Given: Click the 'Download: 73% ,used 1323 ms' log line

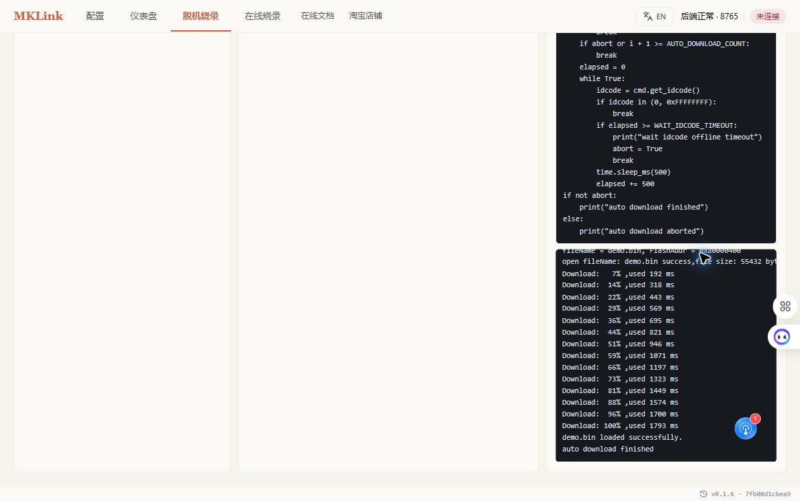Looking at the screenshot, I should [620, 379].
